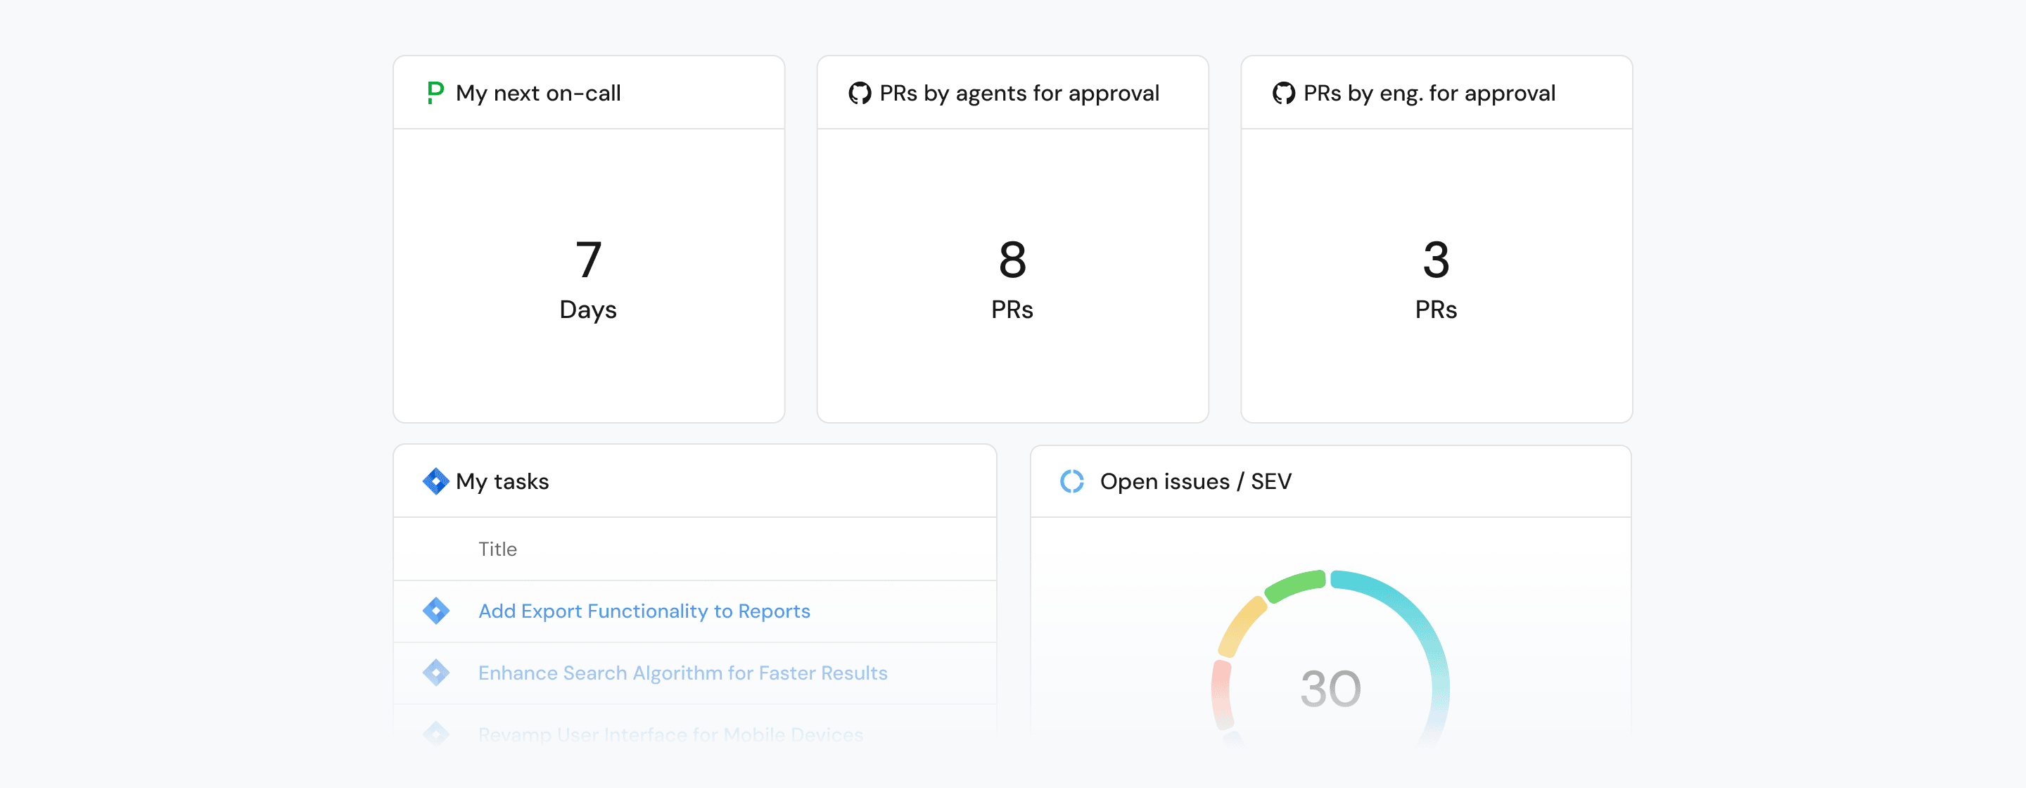Open Revamp User Interface for Mobile Devices task

[670, 735]
